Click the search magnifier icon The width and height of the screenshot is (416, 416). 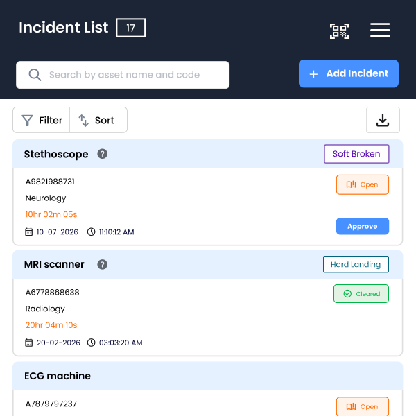pos(34,75)
